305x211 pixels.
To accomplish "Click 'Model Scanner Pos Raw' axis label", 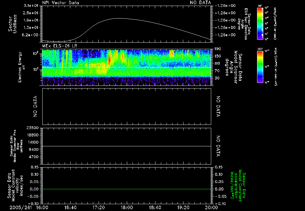I will (x=16, y=146).
